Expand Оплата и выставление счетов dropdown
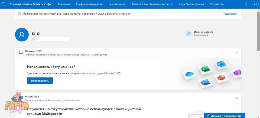This screenshot has width=260, height=118. pos(152,4)
